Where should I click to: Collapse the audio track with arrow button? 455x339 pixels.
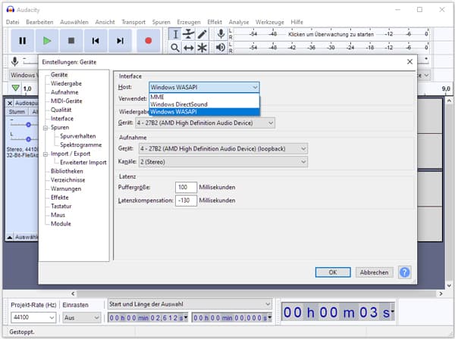10,238
